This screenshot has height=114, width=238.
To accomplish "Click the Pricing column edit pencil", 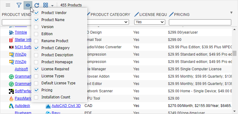I will tap(171, 14).
